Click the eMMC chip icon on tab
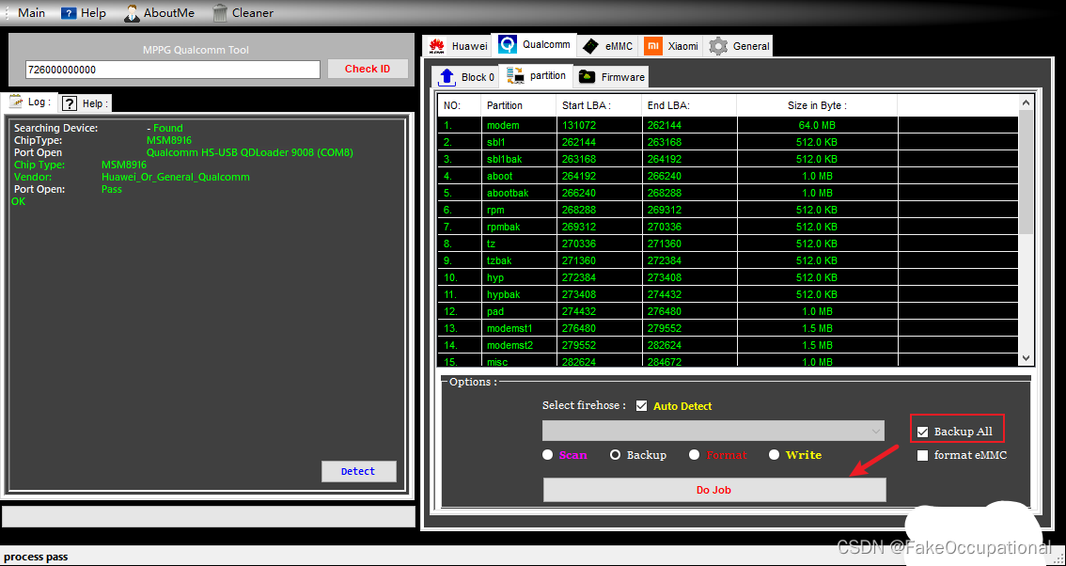 click(590, 45)
